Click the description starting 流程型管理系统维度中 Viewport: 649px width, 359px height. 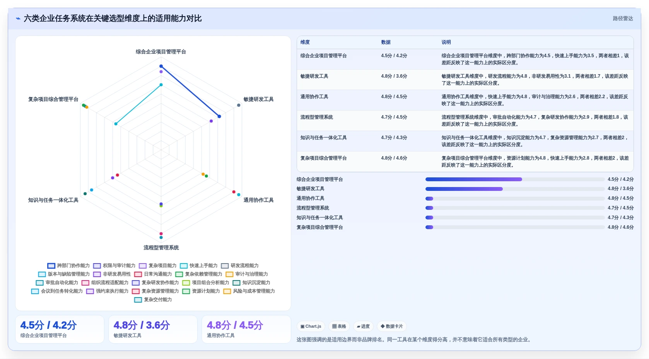point(535,121)
